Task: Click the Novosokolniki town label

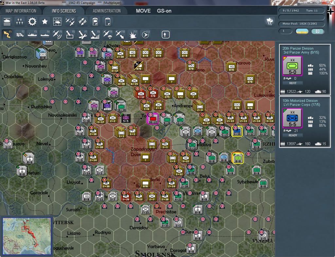Action: (x=62, y=115)
